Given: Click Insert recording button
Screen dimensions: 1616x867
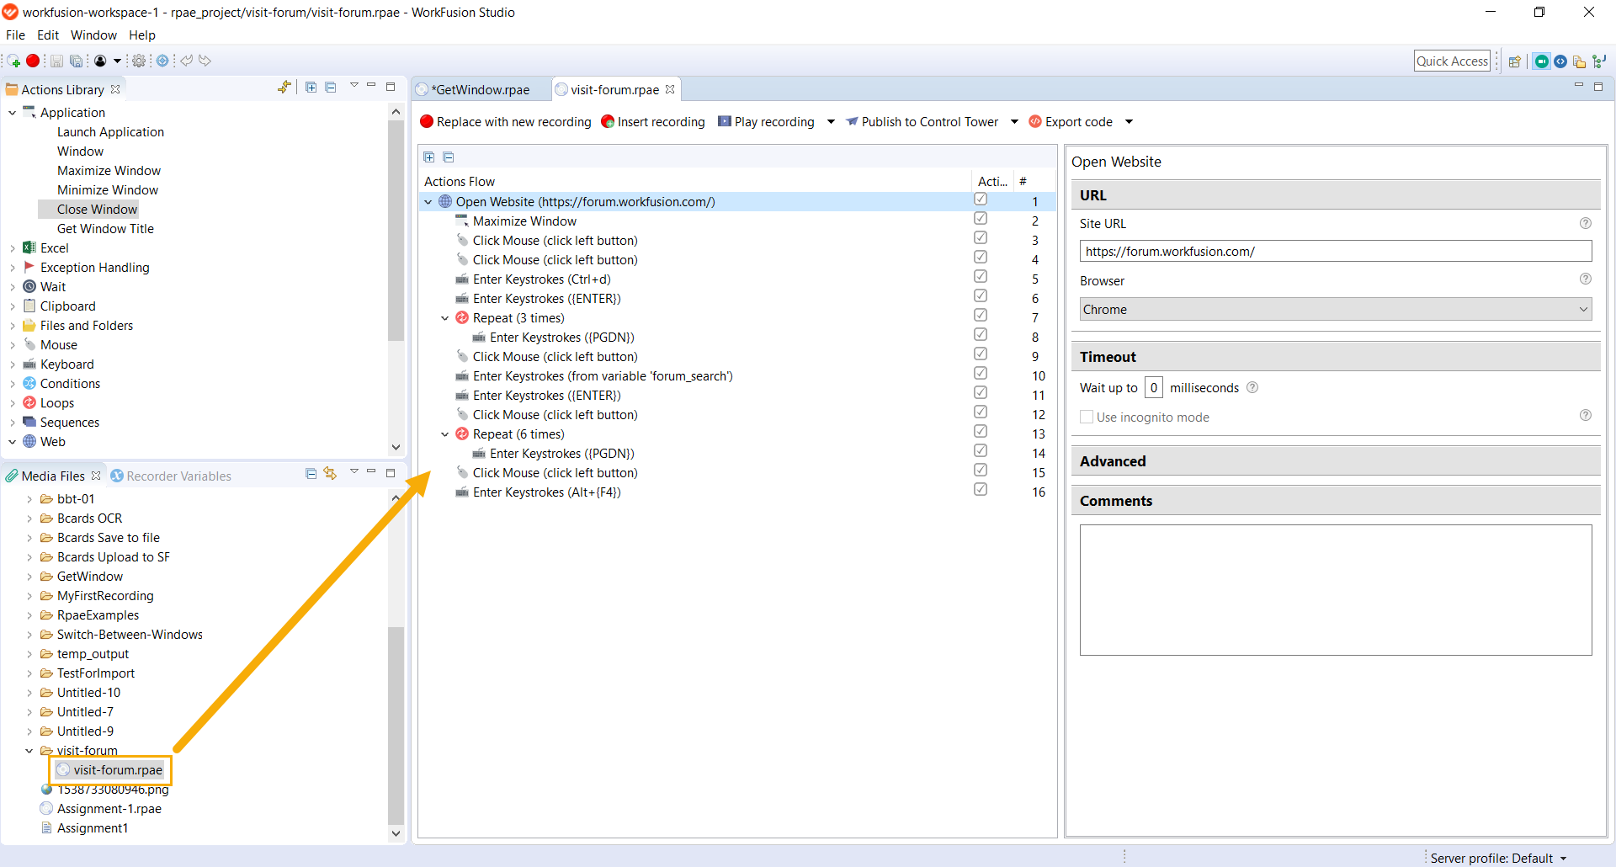Looking at the screenshot, I should pos(653,122).
